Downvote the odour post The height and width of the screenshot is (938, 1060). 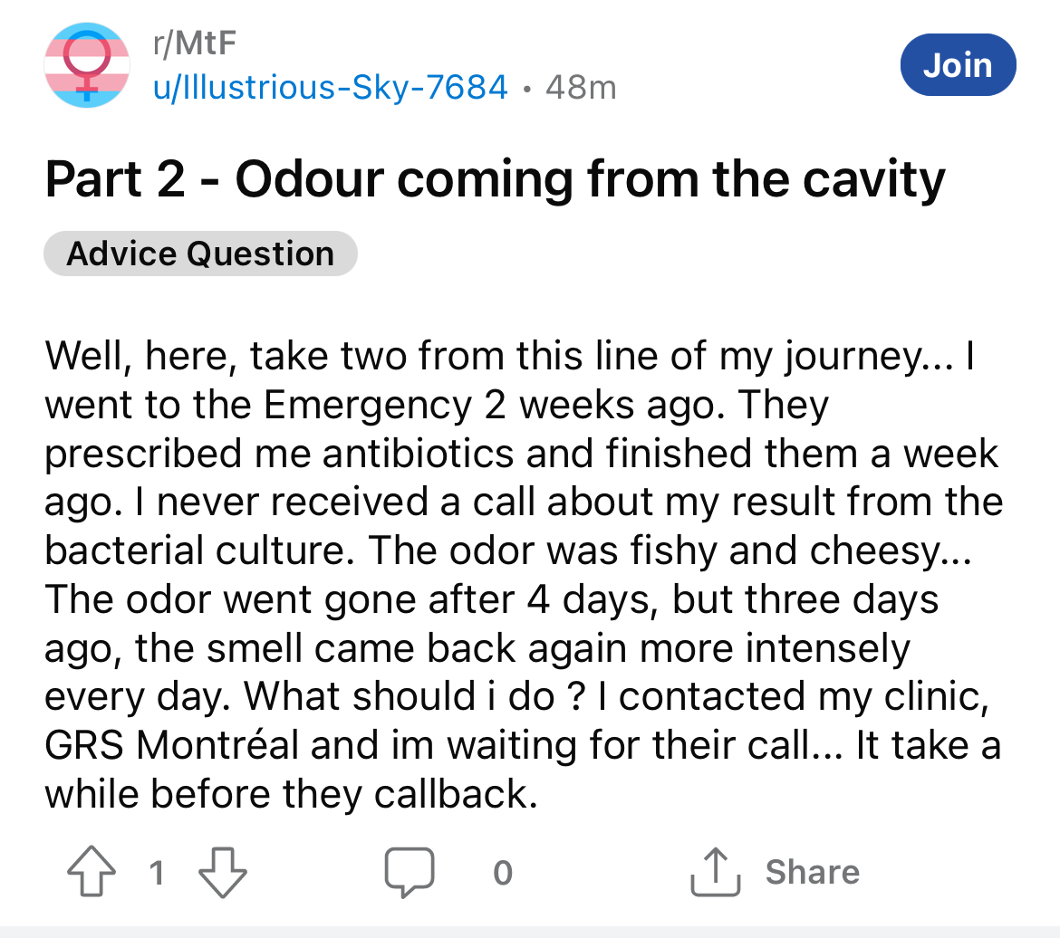(222, 872)
